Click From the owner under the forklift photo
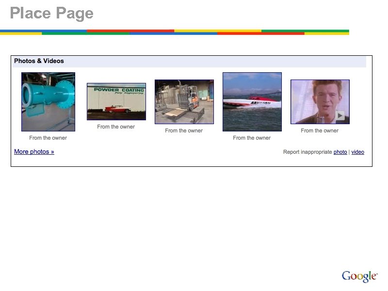 pyautogui.click(x=183, y=130)
